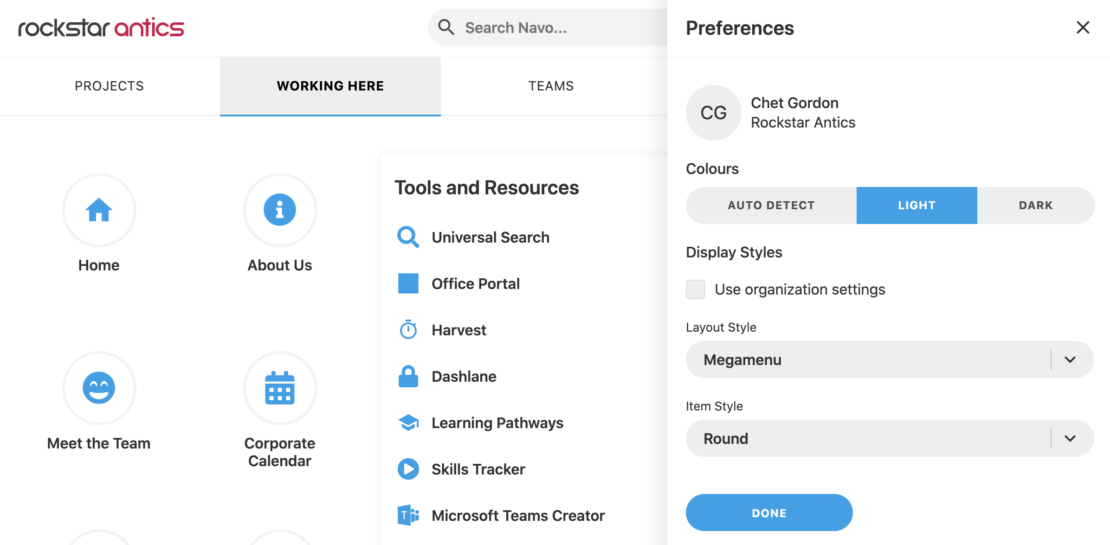Switch to the Projects tab

(110, 86)
